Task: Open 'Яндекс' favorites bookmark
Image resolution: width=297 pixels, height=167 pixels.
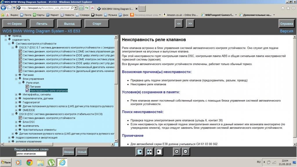Action: pos(13,15)
